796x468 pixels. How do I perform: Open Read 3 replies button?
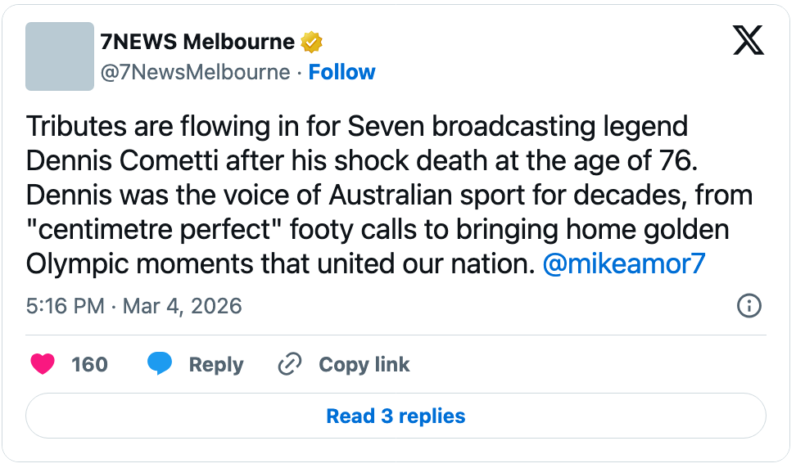pos(396,416)
